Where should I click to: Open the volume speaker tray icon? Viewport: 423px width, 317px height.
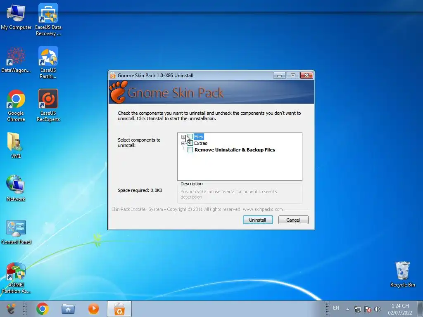click(x=378, y=309)
